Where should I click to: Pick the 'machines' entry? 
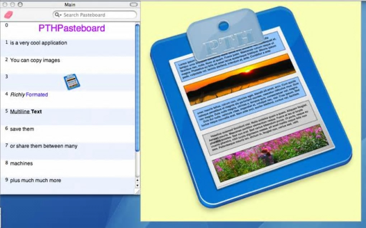coord(67,168)
